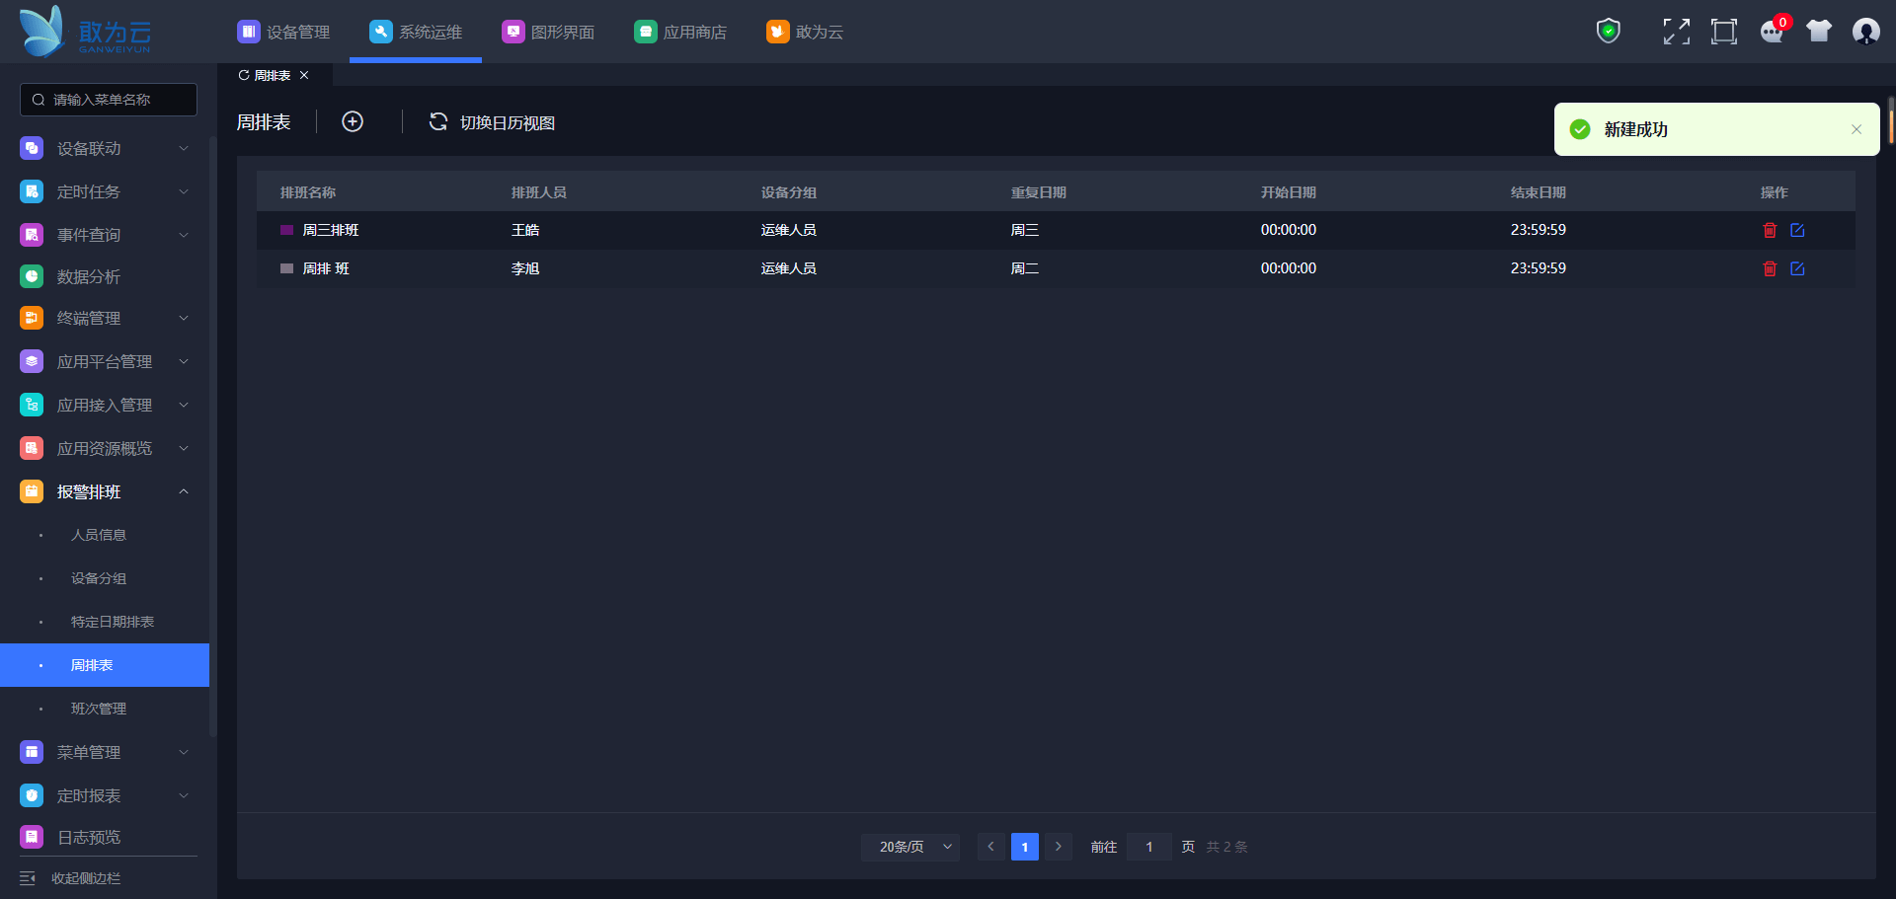
Task: Collapse the 报警排班 menu chevron
Action: [x=184, y=491]
